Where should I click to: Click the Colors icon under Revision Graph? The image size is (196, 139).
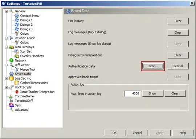[x=17, y=42]
